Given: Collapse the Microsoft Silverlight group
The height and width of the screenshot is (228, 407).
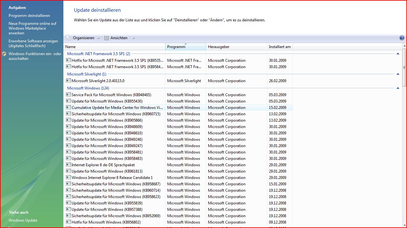Looking at the screenshot, I should click(x=398, y=74).
